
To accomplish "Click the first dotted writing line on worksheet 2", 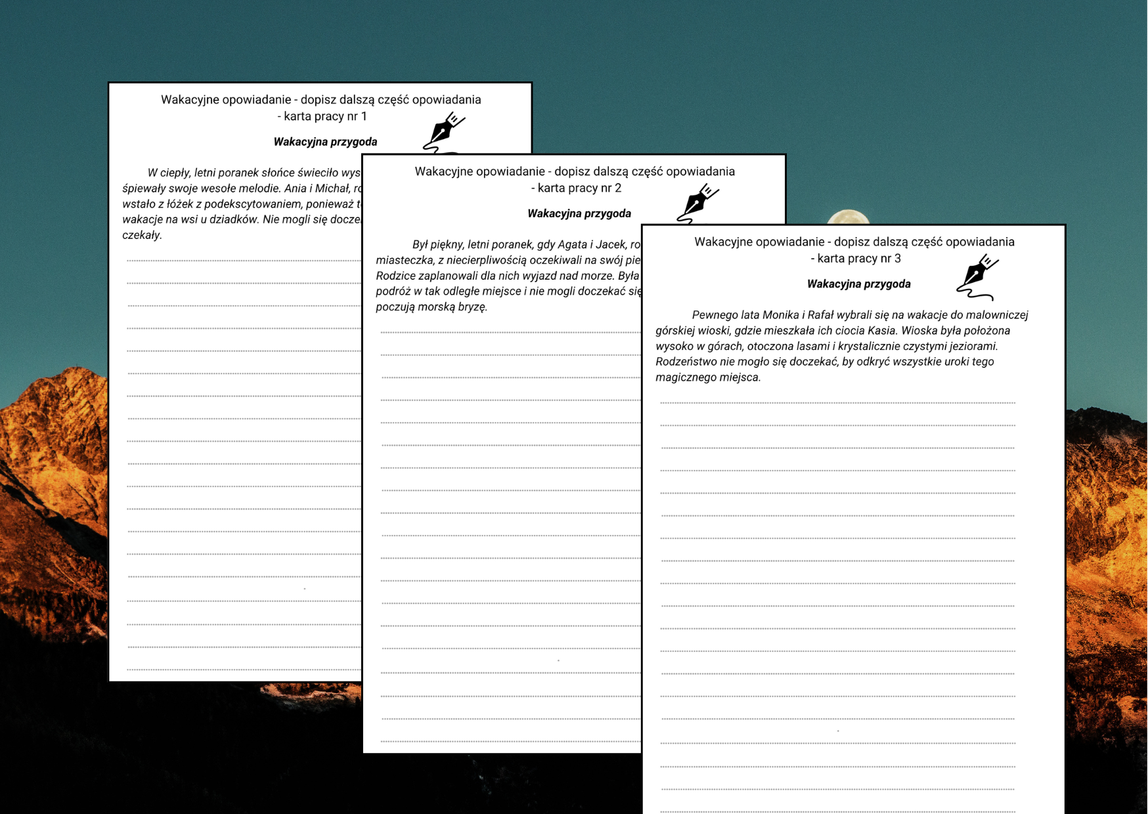I will click(x=510, y=332).
